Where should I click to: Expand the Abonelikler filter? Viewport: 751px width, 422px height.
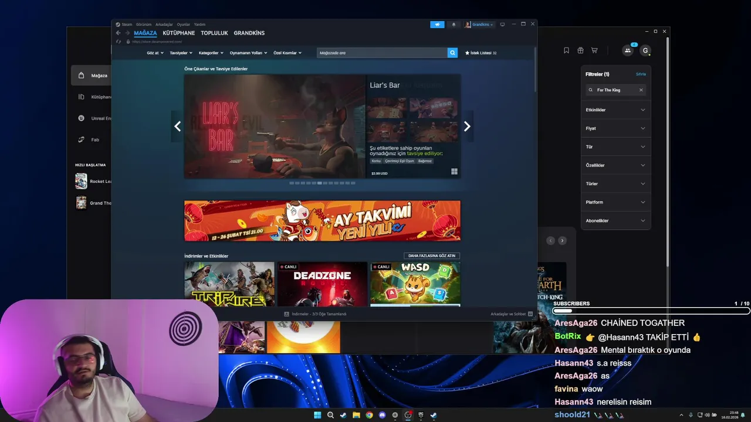(615, 220)
